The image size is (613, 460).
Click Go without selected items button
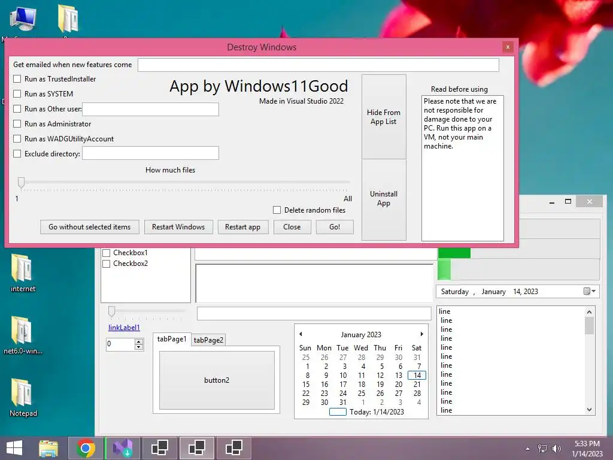[x=90, y=227]
